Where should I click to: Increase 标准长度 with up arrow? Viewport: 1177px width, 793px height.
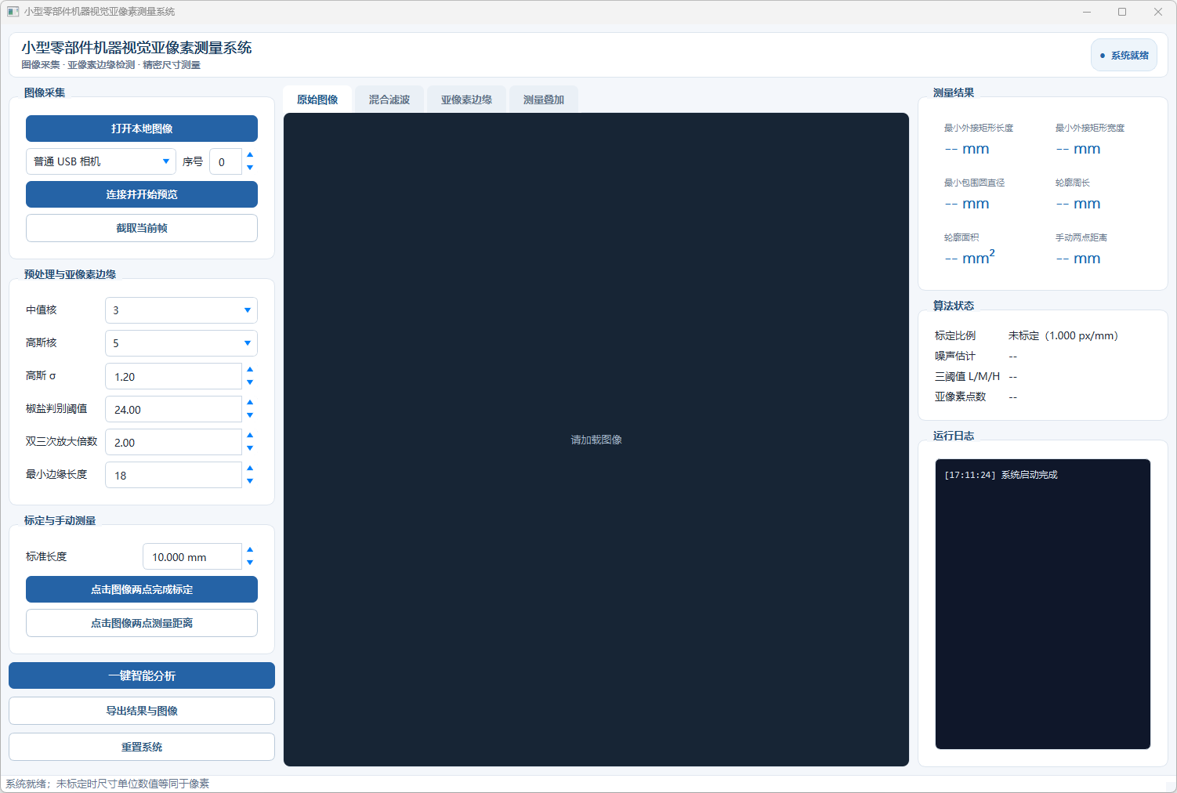tap(250, 550)
